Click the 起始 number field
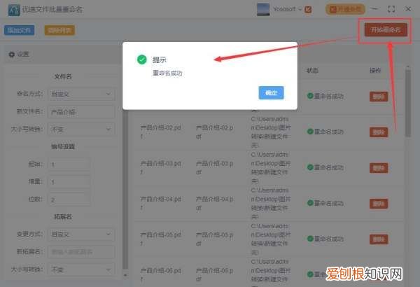This screenshot has width=420, height=287. click(x=69, y=164)
